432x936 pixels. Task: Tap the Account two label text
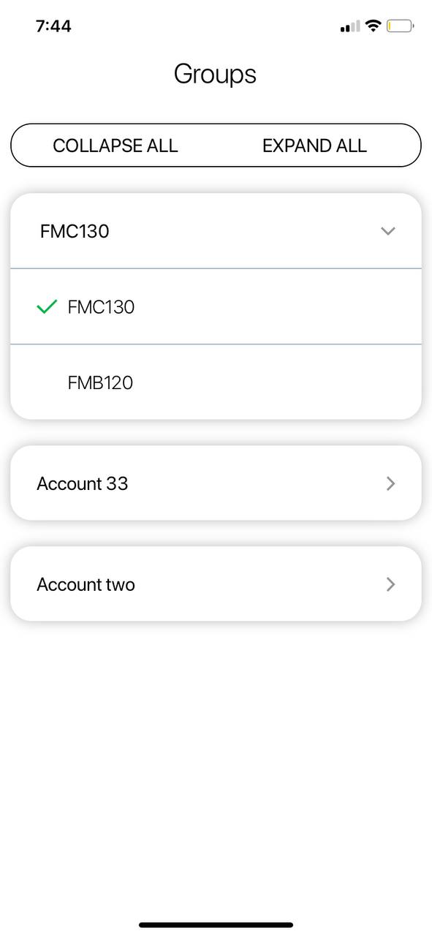click(x=86, y=584)
